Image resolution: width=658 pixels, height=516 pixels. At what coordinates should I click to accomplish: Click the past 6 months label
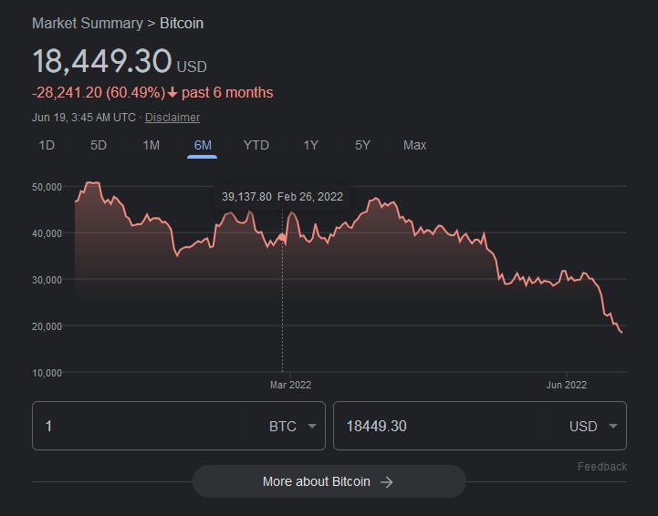(227, 93)
